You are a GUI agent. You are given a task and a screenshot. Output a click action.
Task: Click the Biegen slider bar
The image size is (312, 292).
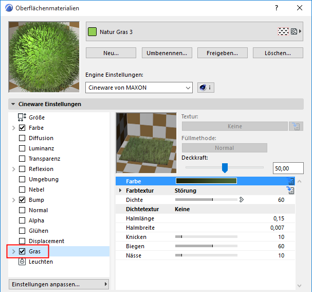pos(206,246)
